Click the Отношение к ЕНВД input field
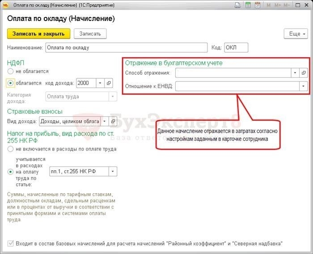Image resolution: width=313 pixels, height=254 pixels. [237, 86]
